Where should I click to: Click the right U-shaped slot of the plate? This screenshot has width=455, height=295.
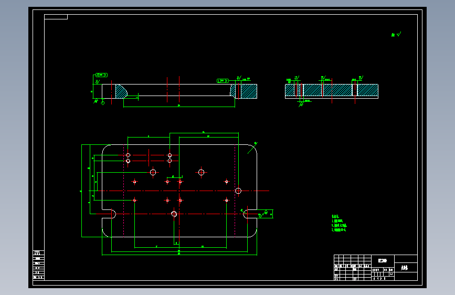point(250,214)
